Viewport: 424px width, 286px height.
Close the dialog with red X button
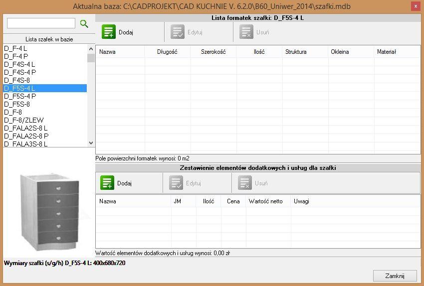tap(416, 6)
